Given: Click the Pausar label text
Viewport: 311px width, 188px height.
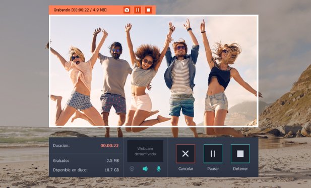Looking at the screenshot, I should point(213,169).
